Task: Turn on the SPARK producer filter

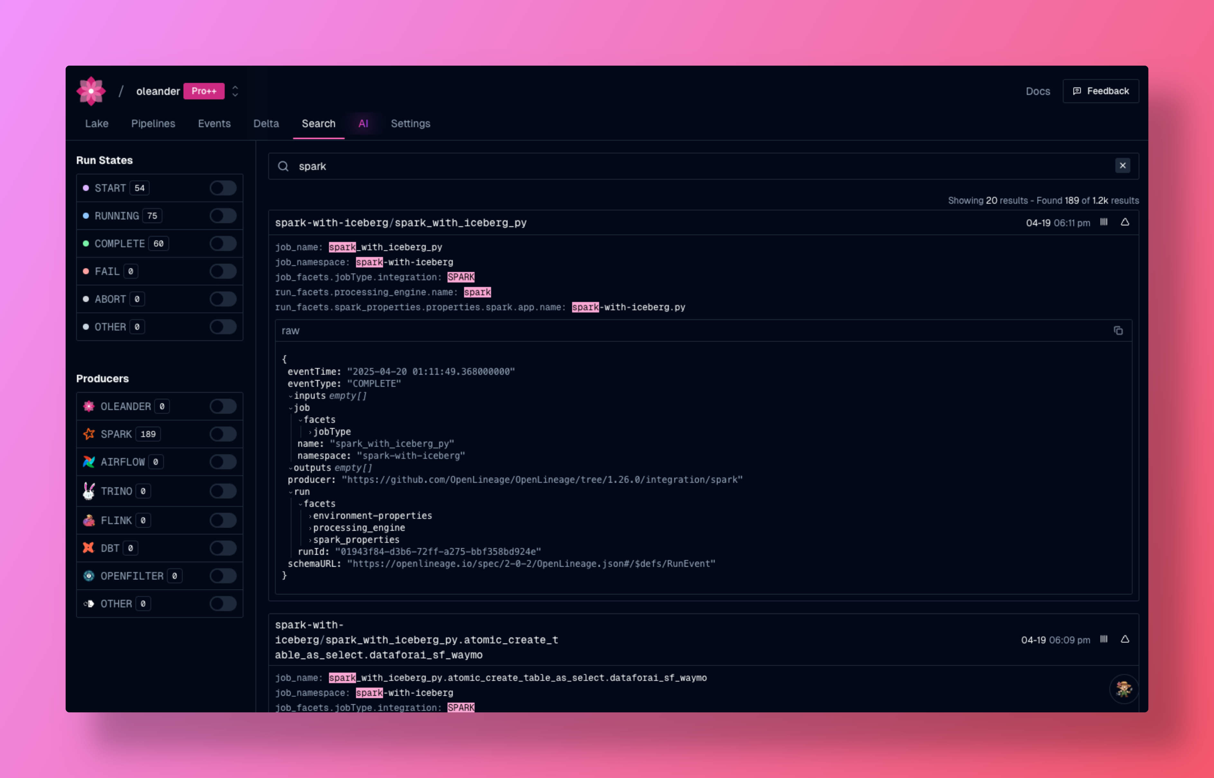Action: tap(223, 434)
